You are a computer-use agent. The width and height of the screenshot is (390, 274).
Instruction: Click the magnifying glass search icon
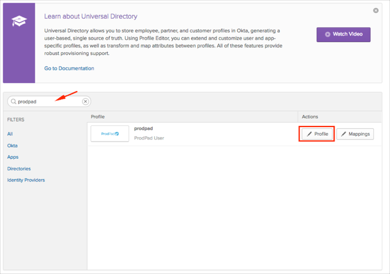click(x=13, y=101)
